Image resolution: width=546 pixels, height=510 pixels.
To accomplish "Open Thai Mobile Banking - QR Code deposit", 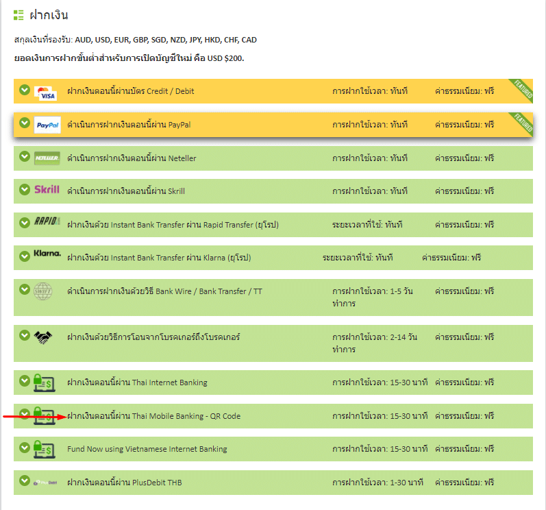I will click(153, 416).
